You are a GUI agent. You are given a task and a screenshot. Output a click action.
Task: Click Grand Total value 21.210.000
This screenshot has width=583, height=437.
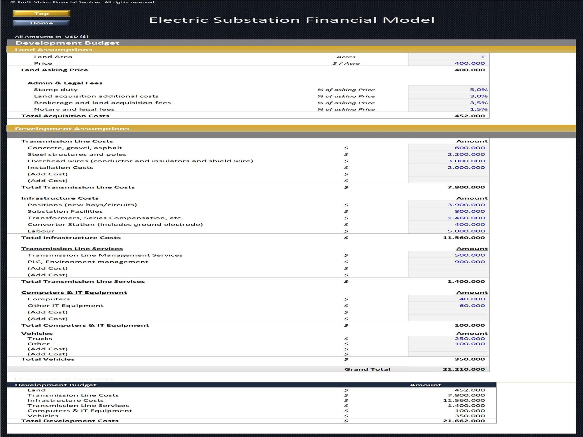tap(464, 369)
